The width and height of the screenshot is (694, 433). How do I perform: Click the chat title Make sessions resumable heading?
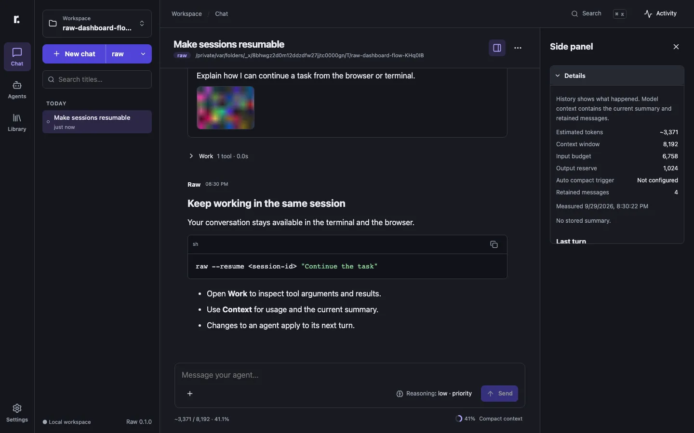pyautogui.click(x=229, y=44)
